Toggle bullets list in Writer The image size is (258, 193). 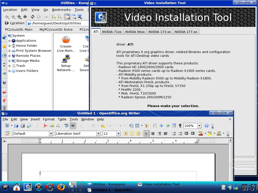point(180,133)
